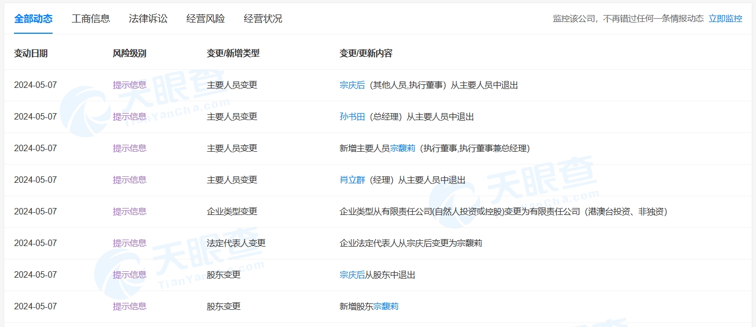Viewport: 756px width, 327px height.
Task: Click the 变动日期 column header
Action: pyautogui.click(x=31, y=53)
